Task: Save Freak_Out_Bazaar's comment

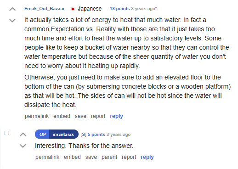Action: (x=80, y=116)
